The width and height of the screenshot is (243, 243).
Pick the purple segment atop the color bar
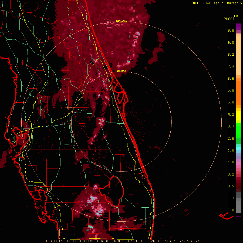(x=238, y=27)
